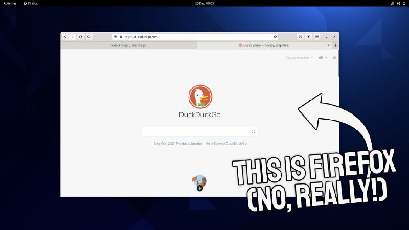Viewport: 409px width, 230px height.
Task: Open the tracking protection shield icon
Action: pyautogui.click(x=115, y=37)
